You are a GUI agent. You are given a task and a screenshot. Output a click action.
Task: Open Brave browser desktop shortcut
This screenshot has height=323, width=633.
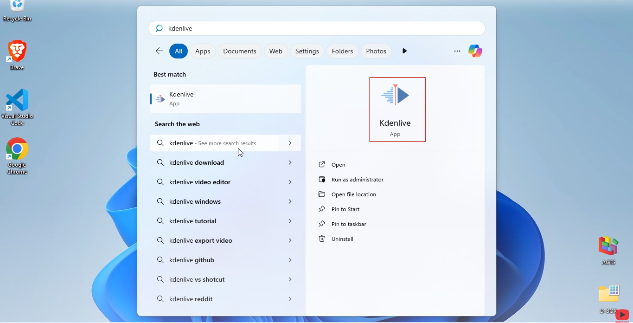(x=17, y=54)
